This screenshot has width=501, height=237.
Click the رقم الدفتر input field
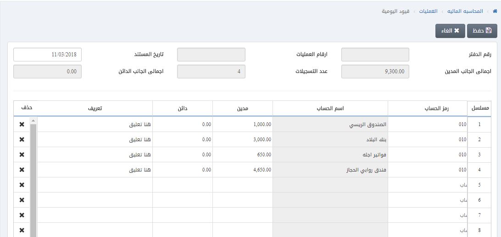tap(375, 55)
